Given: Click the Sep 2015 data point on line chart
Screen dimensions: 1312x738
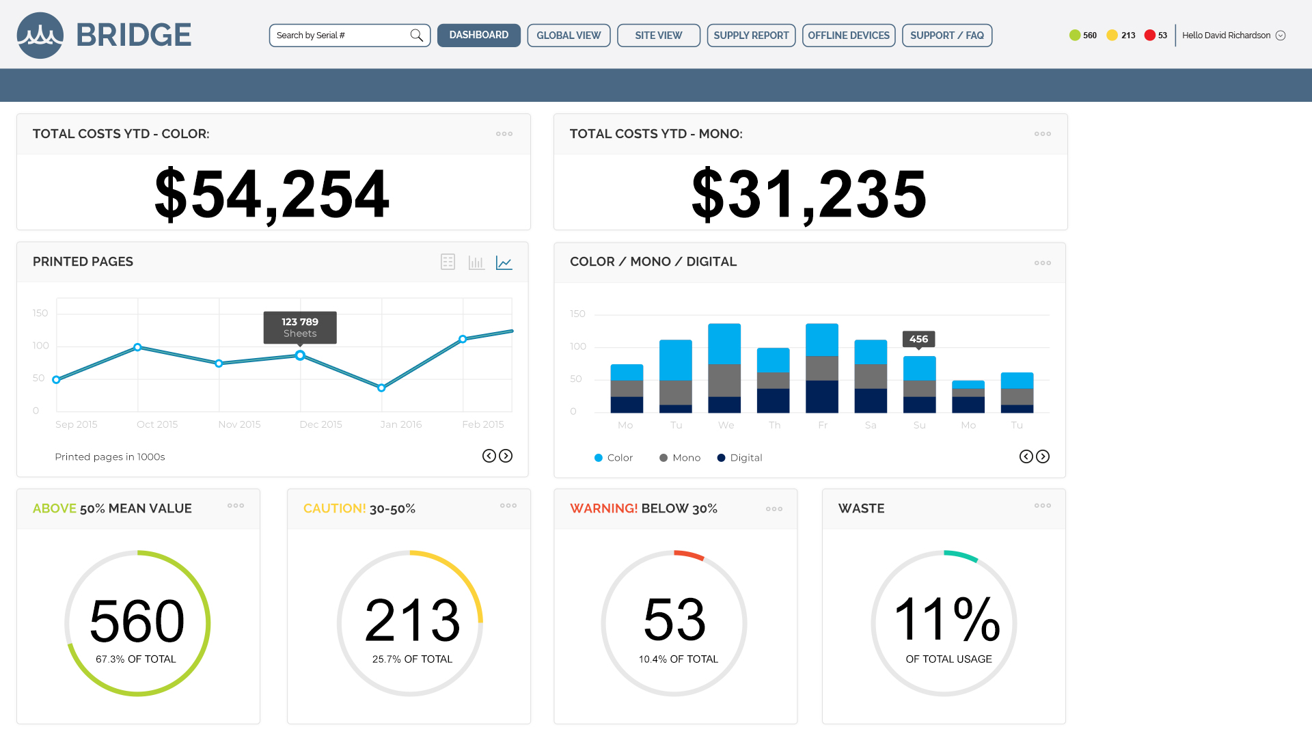Looking at the screenshot, I should click(56, 379).
